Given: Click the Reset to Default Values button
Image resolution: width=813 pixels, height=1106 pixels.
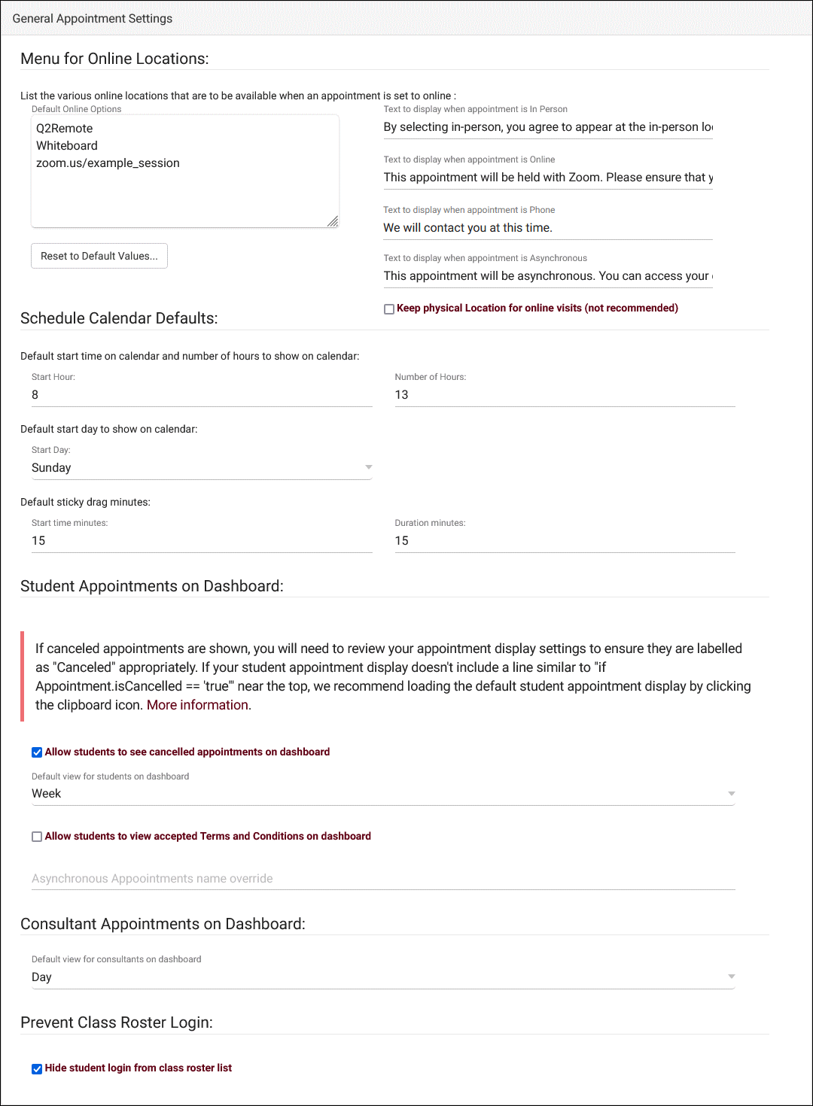Looking at the screenshot, I should [99, 256].
